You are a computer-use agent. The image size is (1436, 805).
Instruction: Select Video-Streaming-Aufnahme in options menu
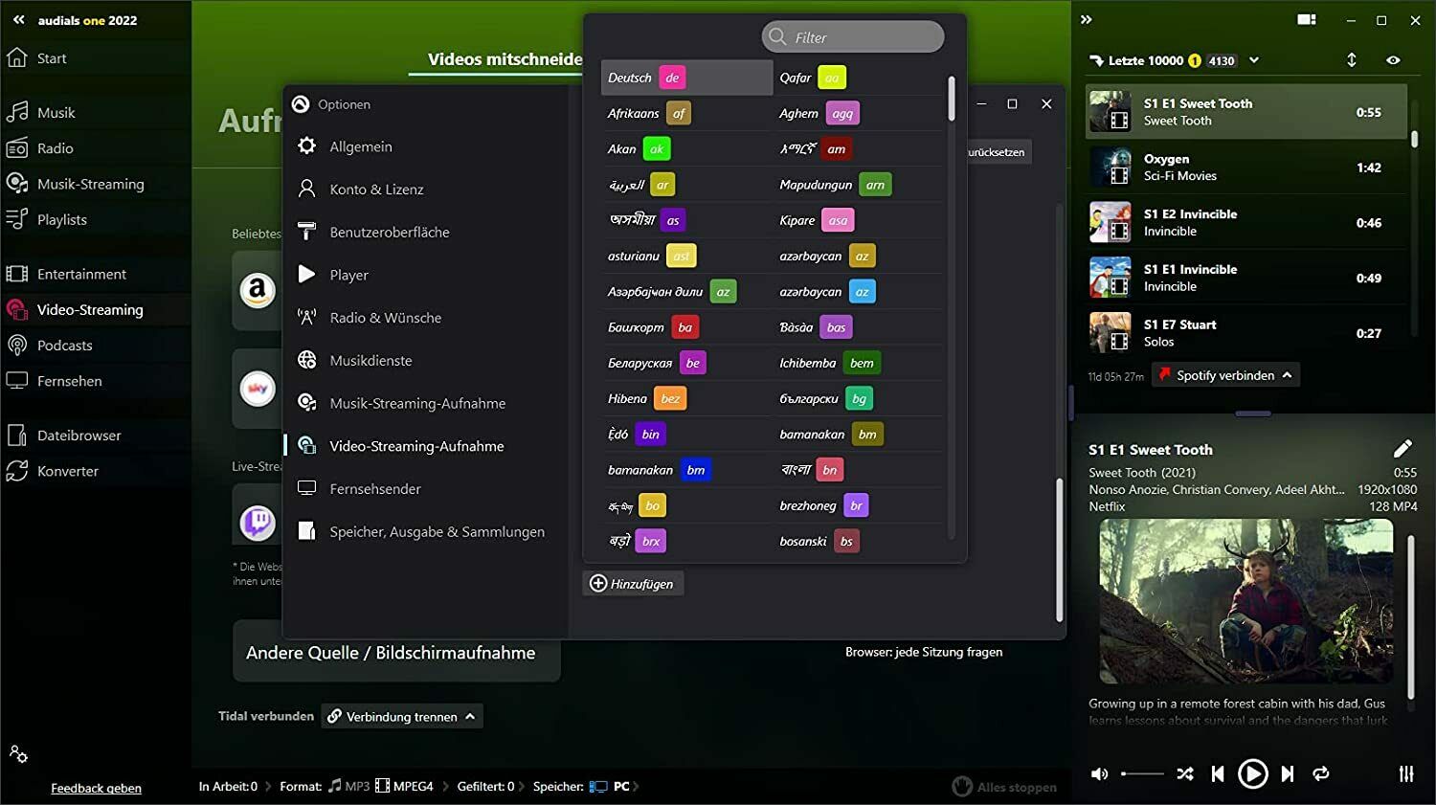[416, 446]
